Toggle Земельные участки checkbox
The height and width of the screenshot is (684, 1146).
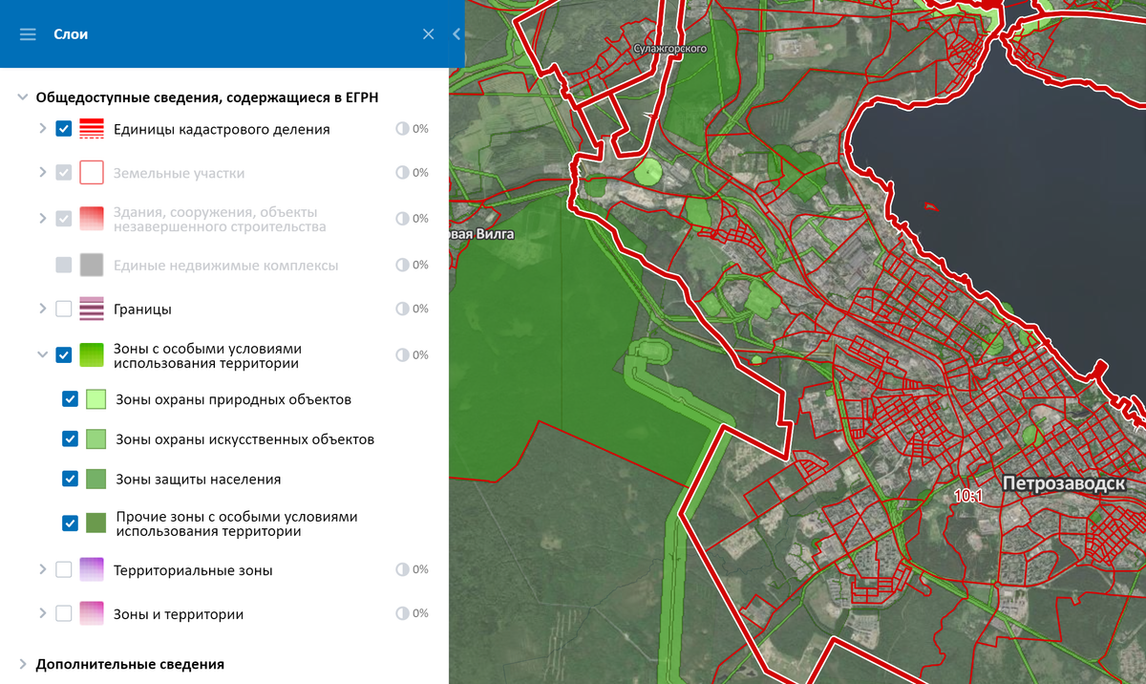click(64, 173)
